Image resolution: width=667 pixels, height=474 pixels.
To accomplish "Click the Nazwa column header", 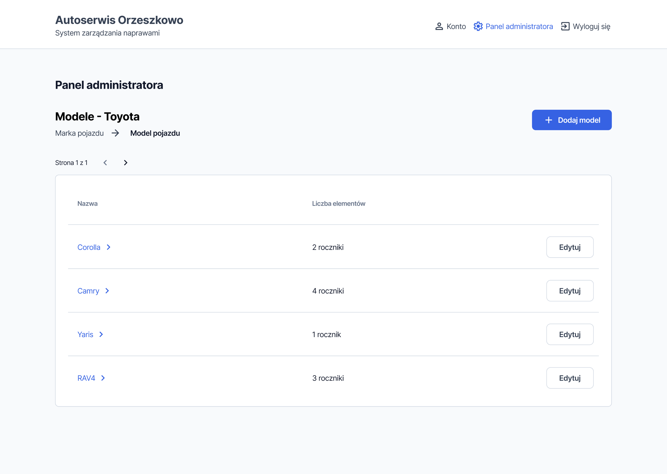I will tap(87, 203).
